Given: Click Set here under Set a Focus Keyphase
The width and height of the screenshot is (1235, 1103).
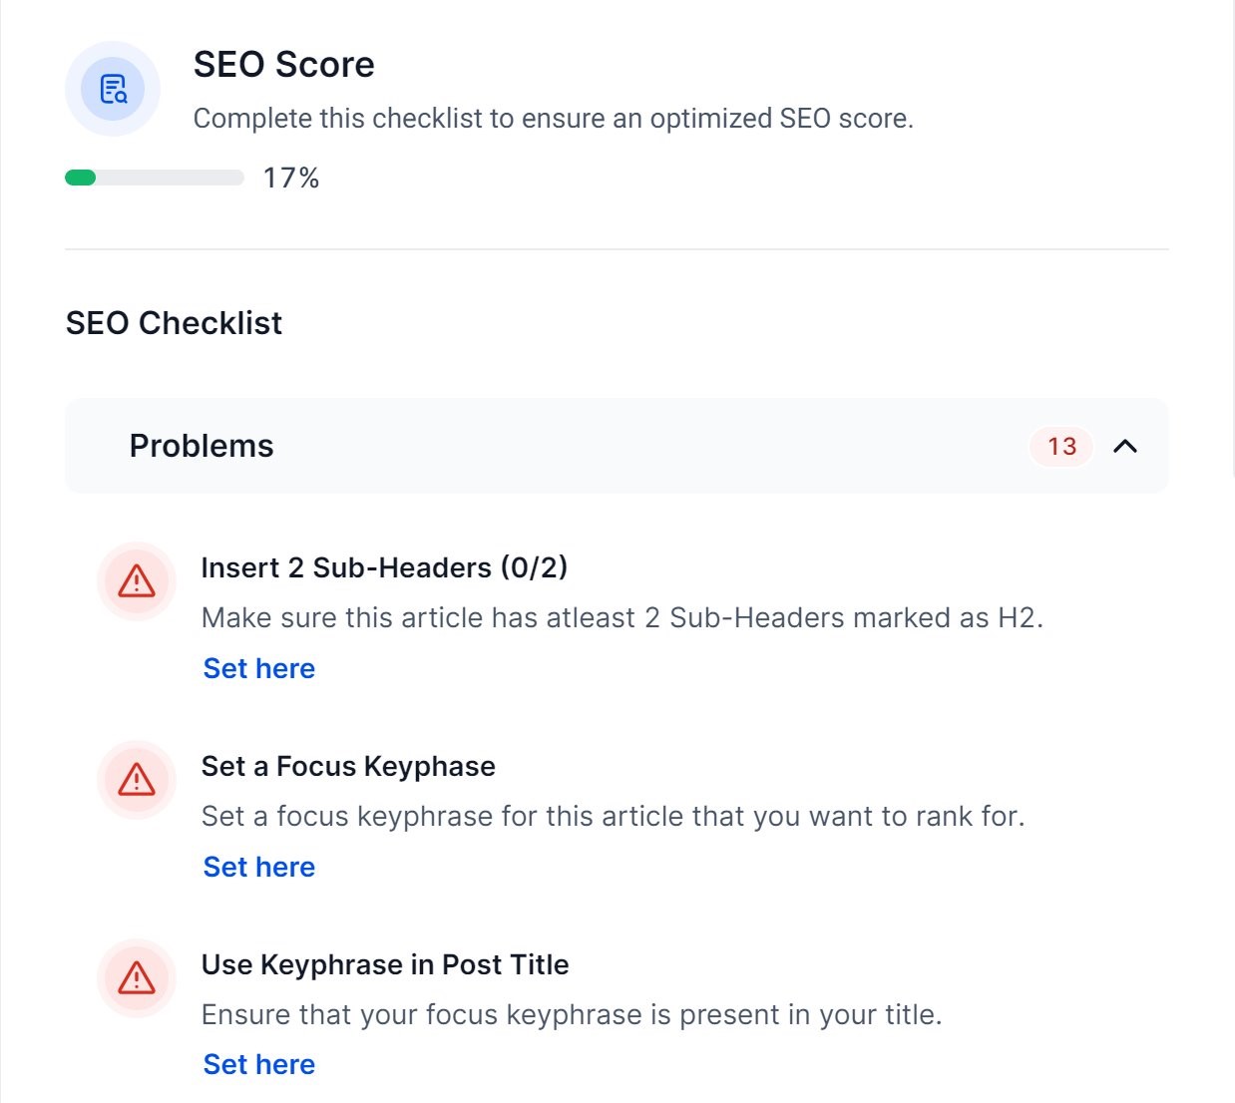Looking at the screenshot, I should [x=259, y=867].
